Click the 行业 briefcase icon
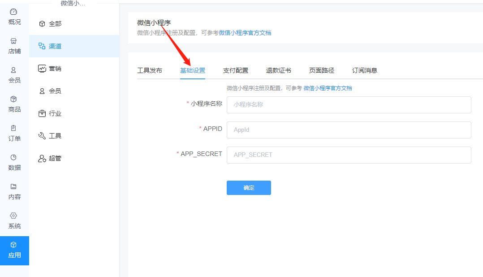The image size is (483, 277). 42,113
